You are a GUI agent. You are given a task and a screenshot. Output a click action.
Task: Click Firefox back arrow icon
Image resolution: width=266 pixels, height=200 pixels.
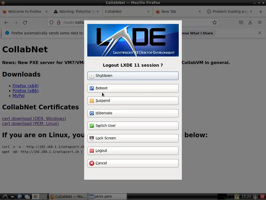6,22
